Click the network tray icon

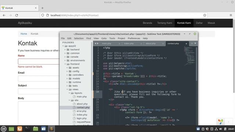(216, 129)
